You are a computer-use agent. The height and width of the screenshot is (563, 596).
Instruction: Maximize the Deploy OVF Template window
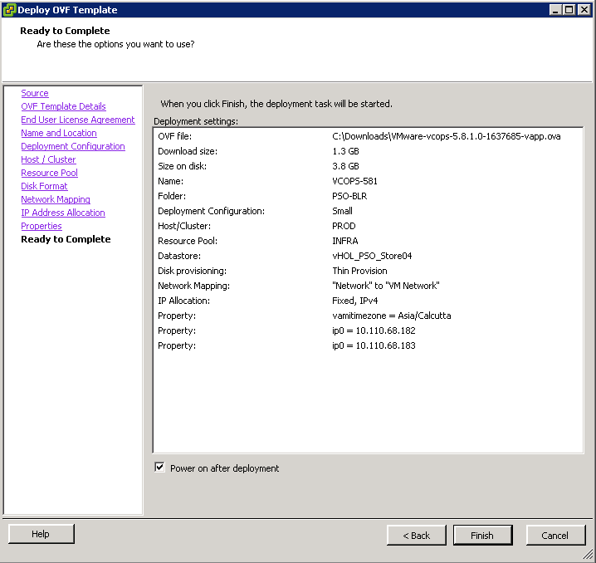(x=569, y=9)
